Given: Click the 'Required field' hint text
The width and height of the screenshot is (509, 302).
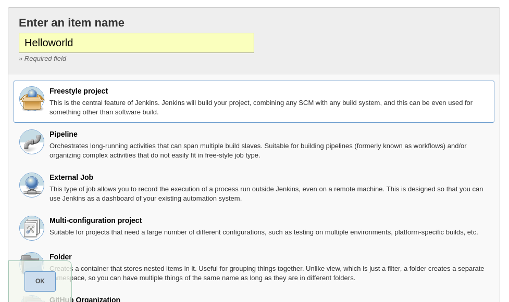Looking at the screenshot, I should [x=43, y=59].
